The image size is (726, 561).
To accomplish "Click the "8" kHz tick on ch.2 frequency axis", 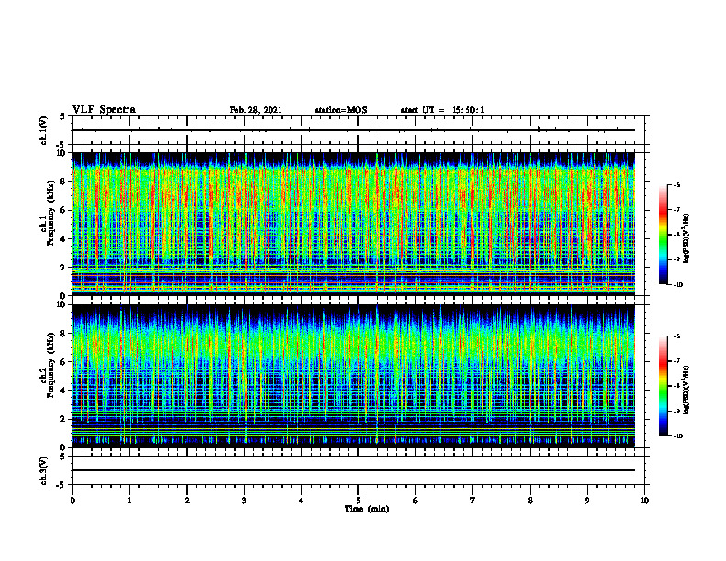I will [64, 334].
